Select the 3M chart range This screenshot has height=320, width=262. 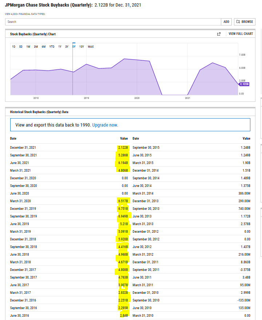click(36, 47)
